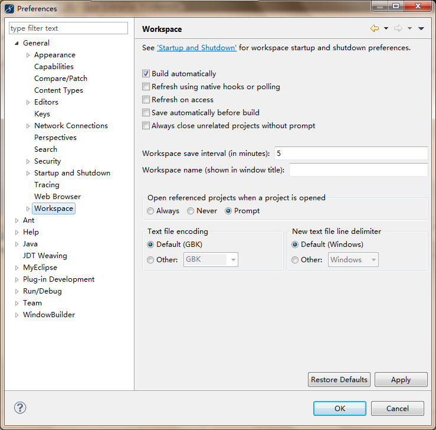The height and width of the screenshot is (430, 436).
Task: Open the Windows line delimiter dropdown
Action: click(353, 260)
